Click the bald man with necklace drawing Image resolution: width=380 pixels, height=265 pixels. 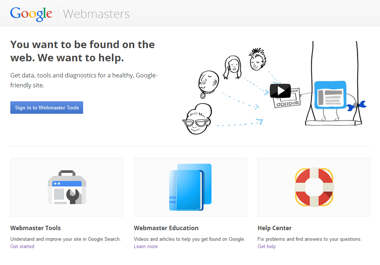(208, 84)
